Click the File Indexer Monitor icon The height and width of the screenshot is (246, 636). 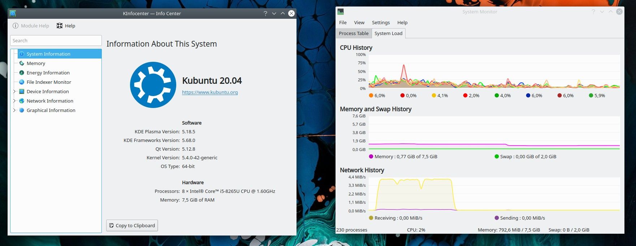(x=22, y=82)
